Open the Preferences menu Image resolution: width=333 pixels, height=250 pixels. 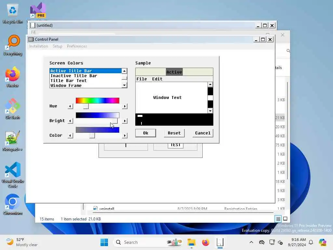pyautogui.click(x=77, y=46)
